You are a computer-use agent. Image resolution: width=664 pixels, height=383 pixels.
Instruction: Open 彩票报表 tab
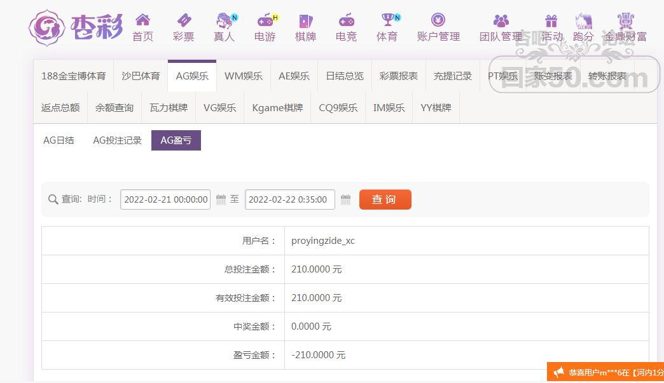[x=399, y=76]
